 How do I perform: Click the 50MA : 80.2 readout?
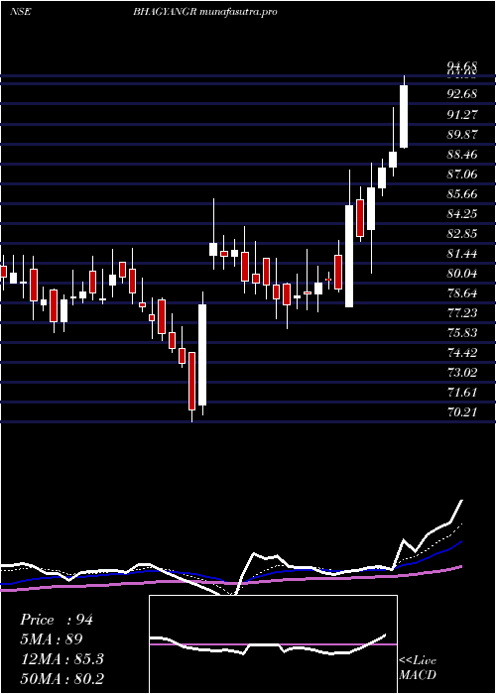coord(62,678)
